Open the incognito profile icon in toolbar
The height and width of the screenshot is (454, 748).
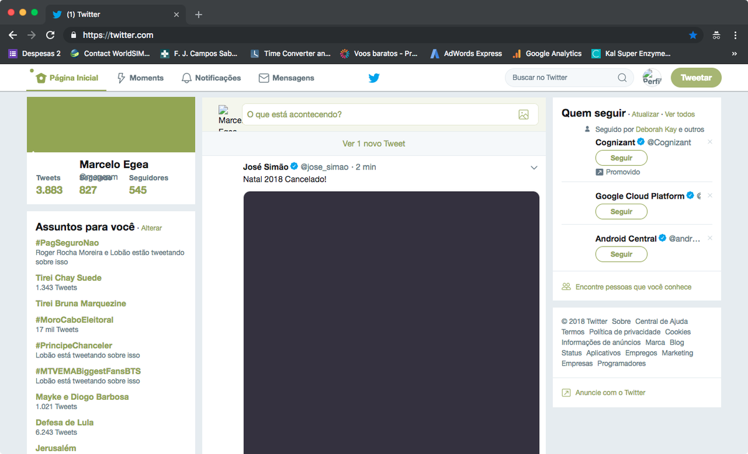click(x=717, y=35)
